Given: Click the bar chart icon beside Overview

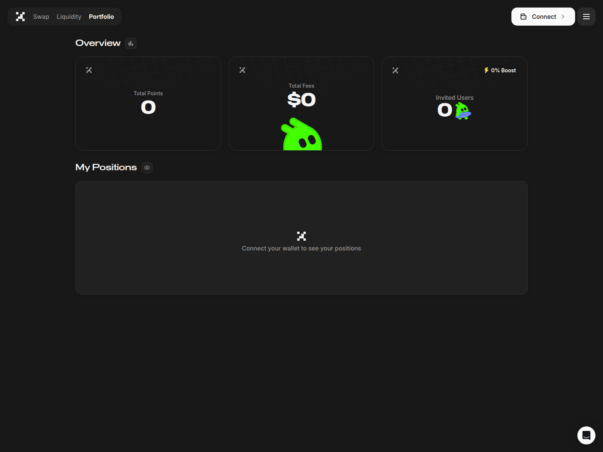Looking at the screenshot, I should pyautogui.click(x=131, y=43).
